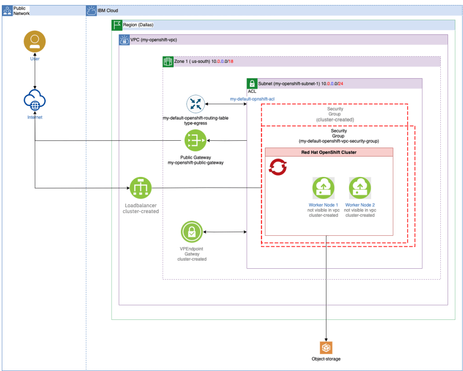Screen dimensions: 463x371
Task: Select the Zone 1 us-south icon
Action: 168,61
